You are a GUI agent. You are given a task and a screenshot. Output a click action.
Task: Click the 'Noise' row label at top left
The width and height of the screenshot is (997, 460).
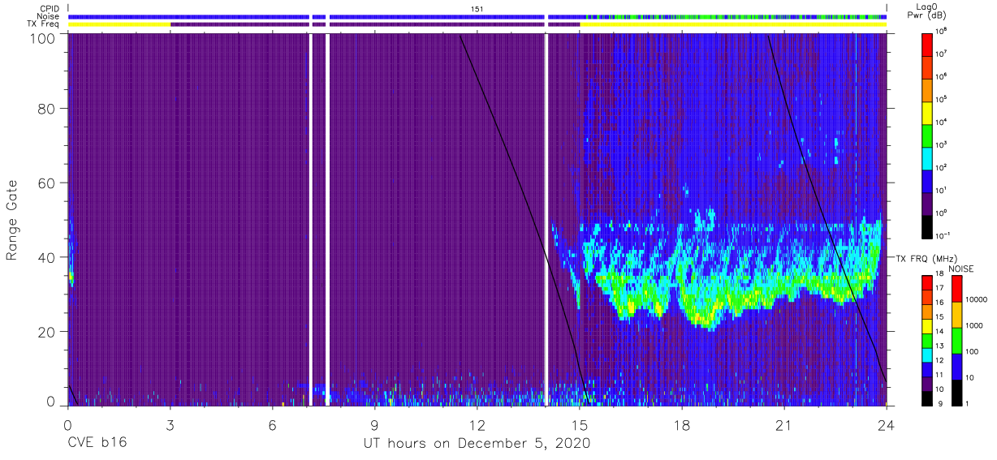point(50,16)
